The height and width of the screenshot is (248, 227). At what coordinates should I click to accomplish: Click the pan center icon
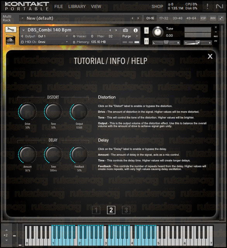tap(166, 43)
